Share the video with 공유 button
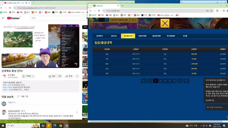The image size is (228, 128). (x=69, y=76)
